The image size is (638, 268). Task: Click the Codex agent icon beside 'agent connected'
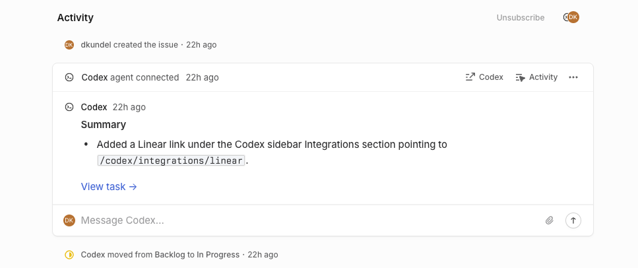coord(69,77)
